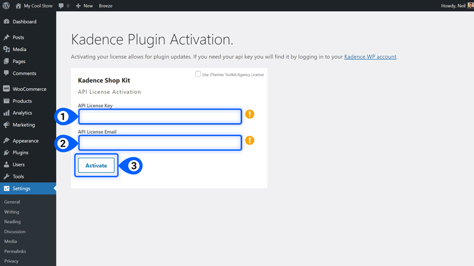Open the New content menu
This screenshot has width=474, height=266.
click(84, 6)
